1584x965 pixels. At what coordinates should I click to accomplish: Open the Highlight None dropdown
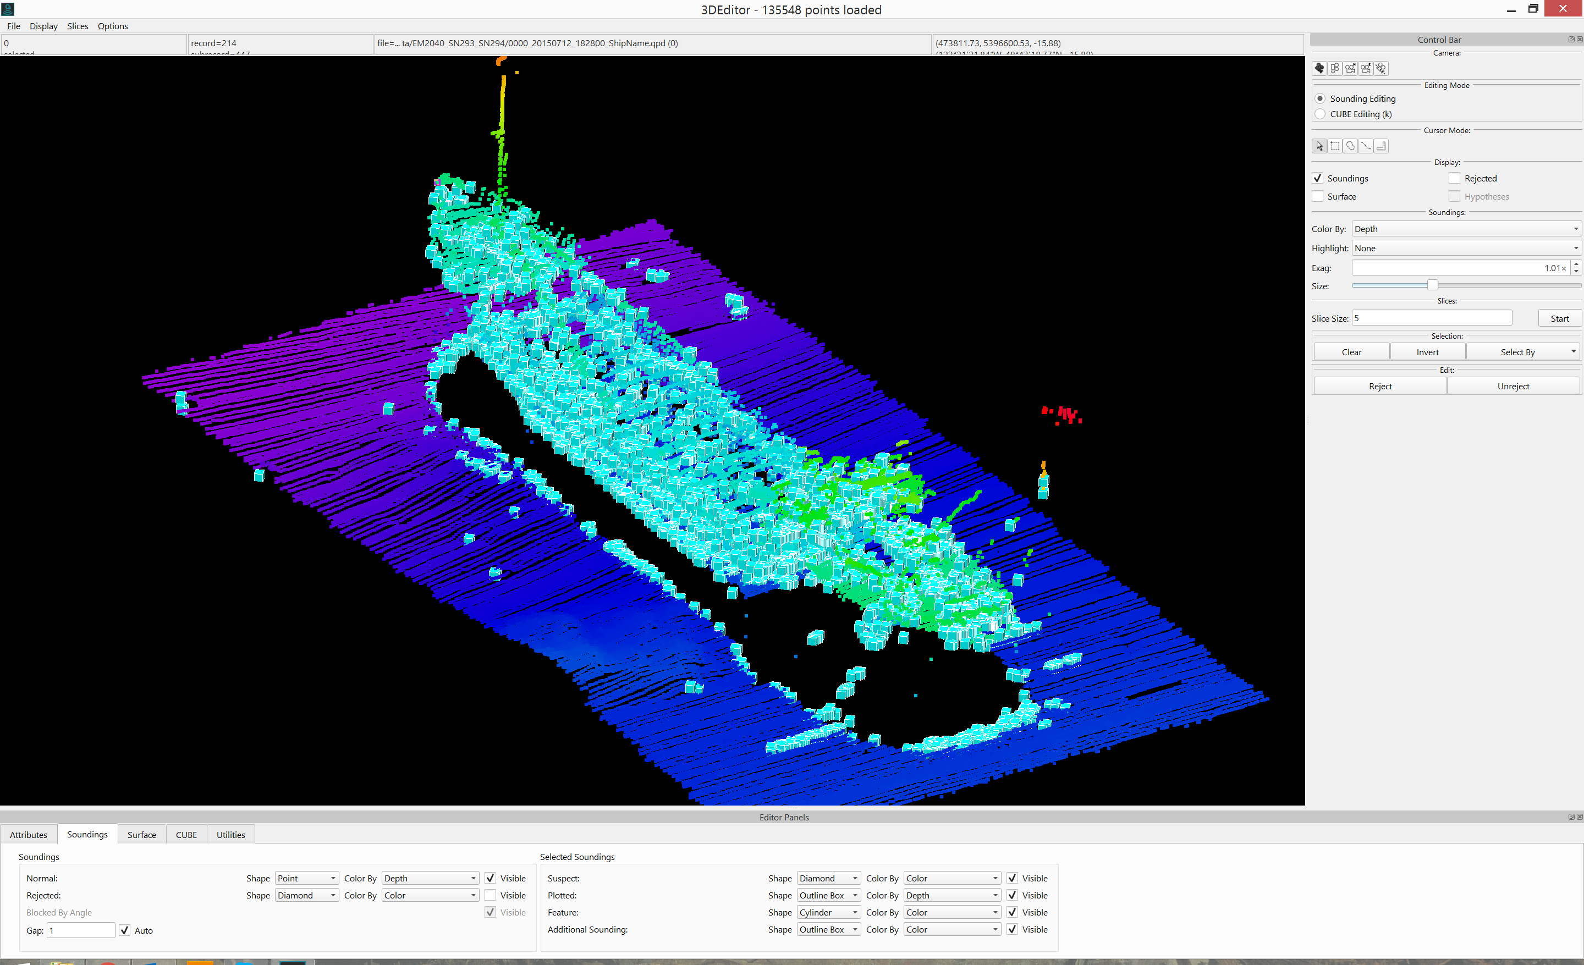coord(1466,249)
